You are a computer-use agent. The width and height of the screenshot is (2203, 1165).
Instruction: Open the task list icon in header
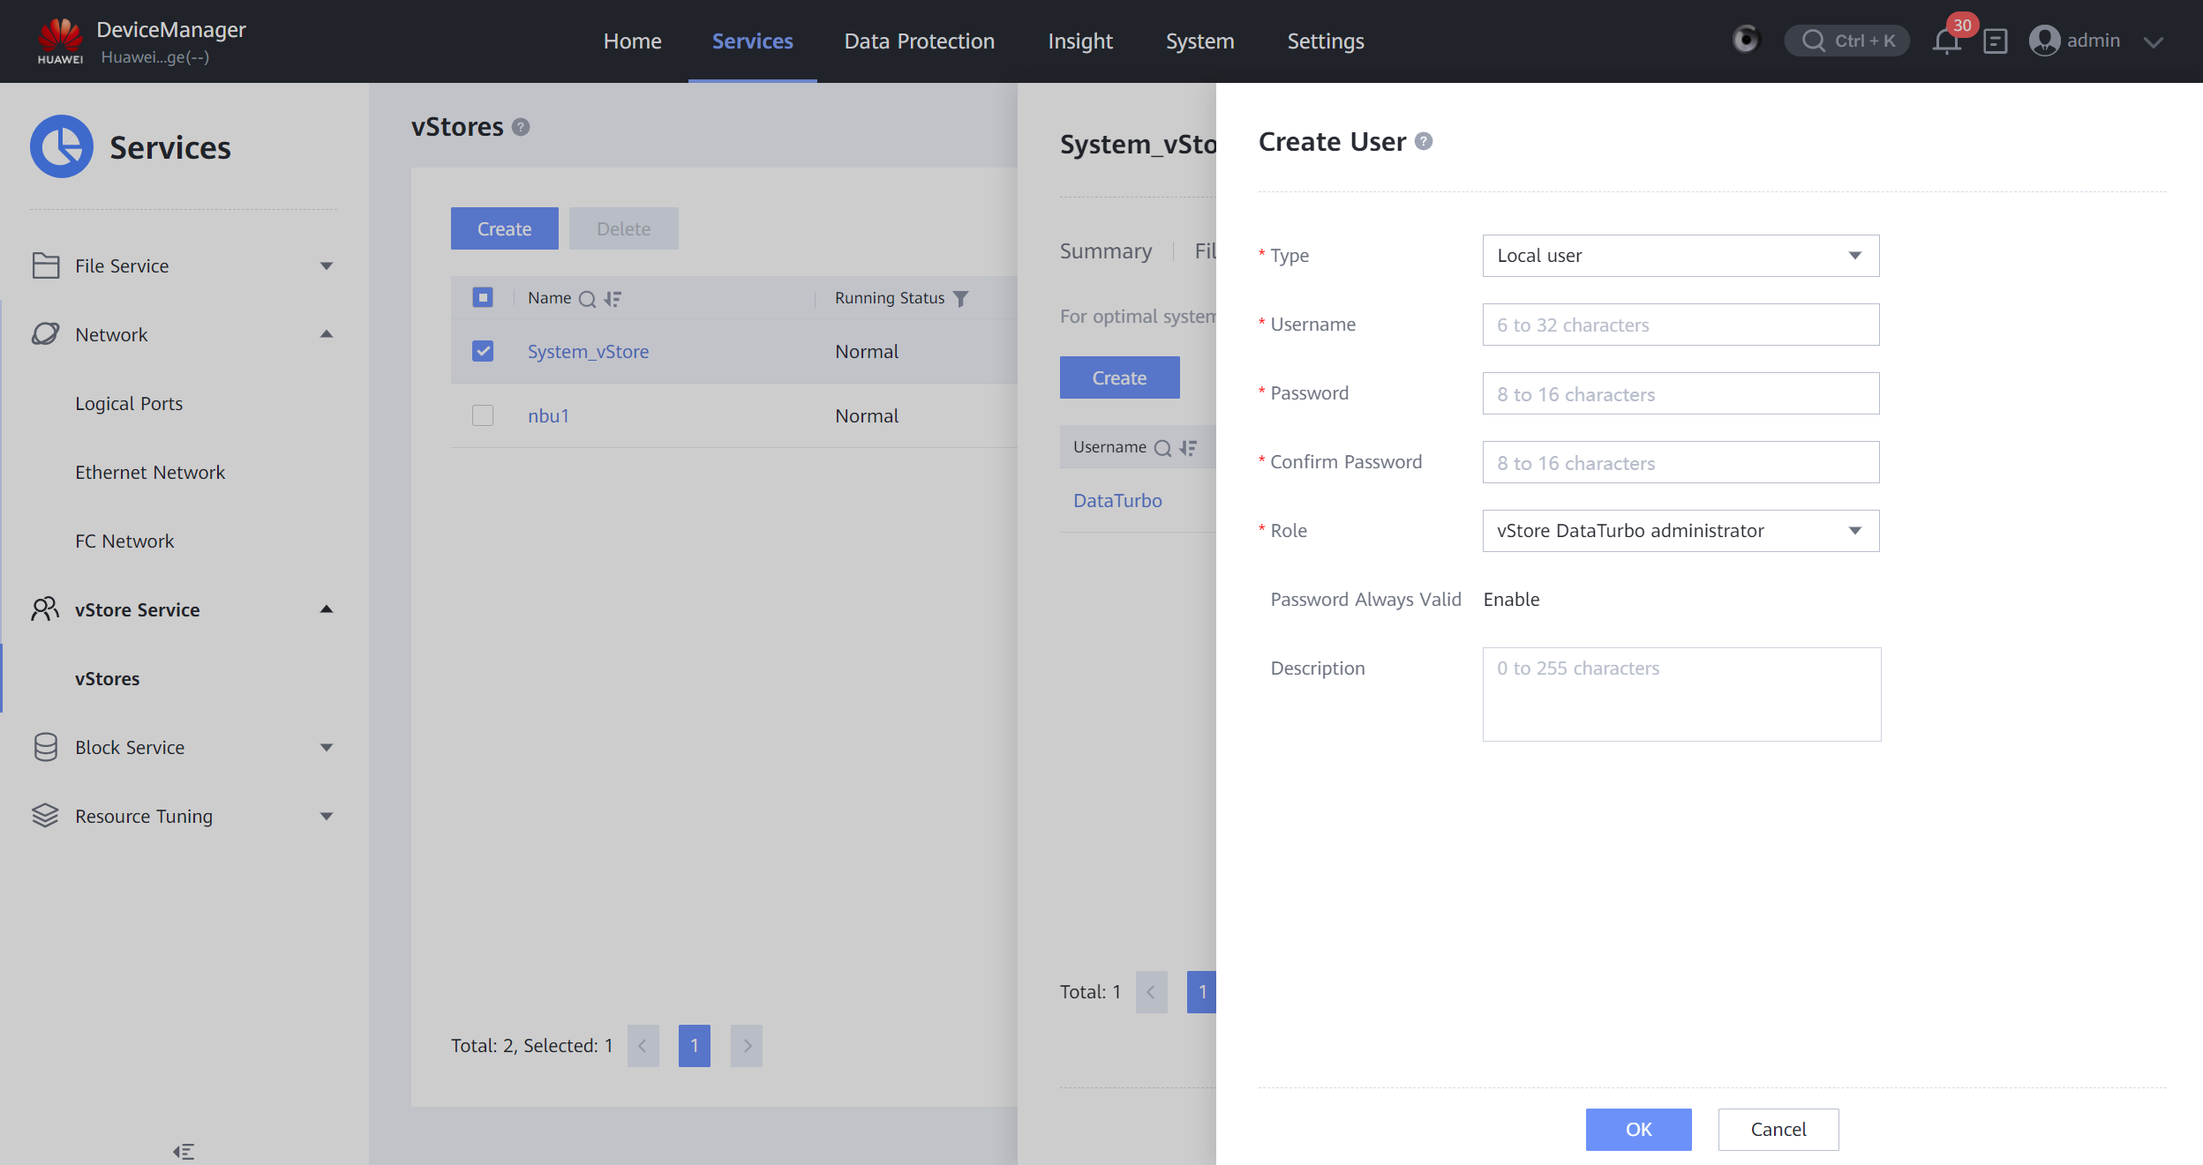coord(1995,41)
